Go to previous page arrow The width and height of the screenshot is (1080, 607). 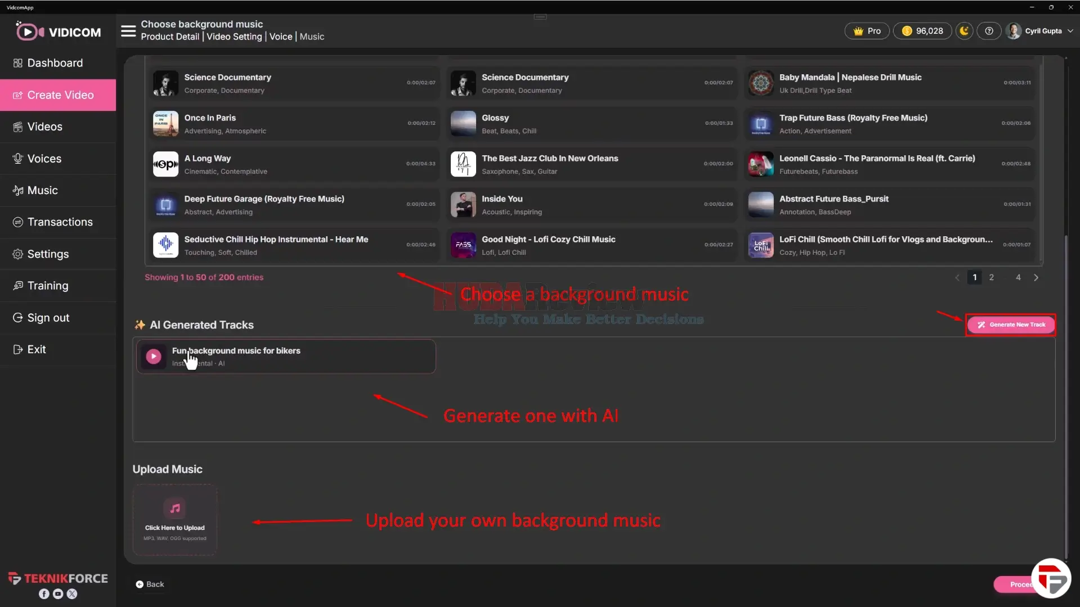pyautogui.click(x=957, y=277)
